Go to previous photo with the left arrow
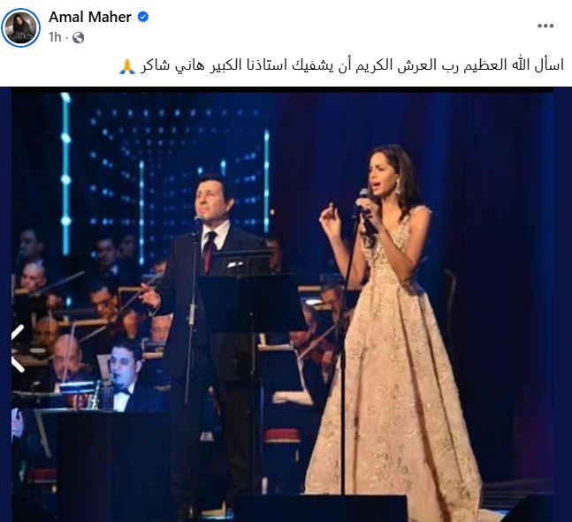This screenshot has height=522, width=572. pyautogui.click(x=18, y=349)
